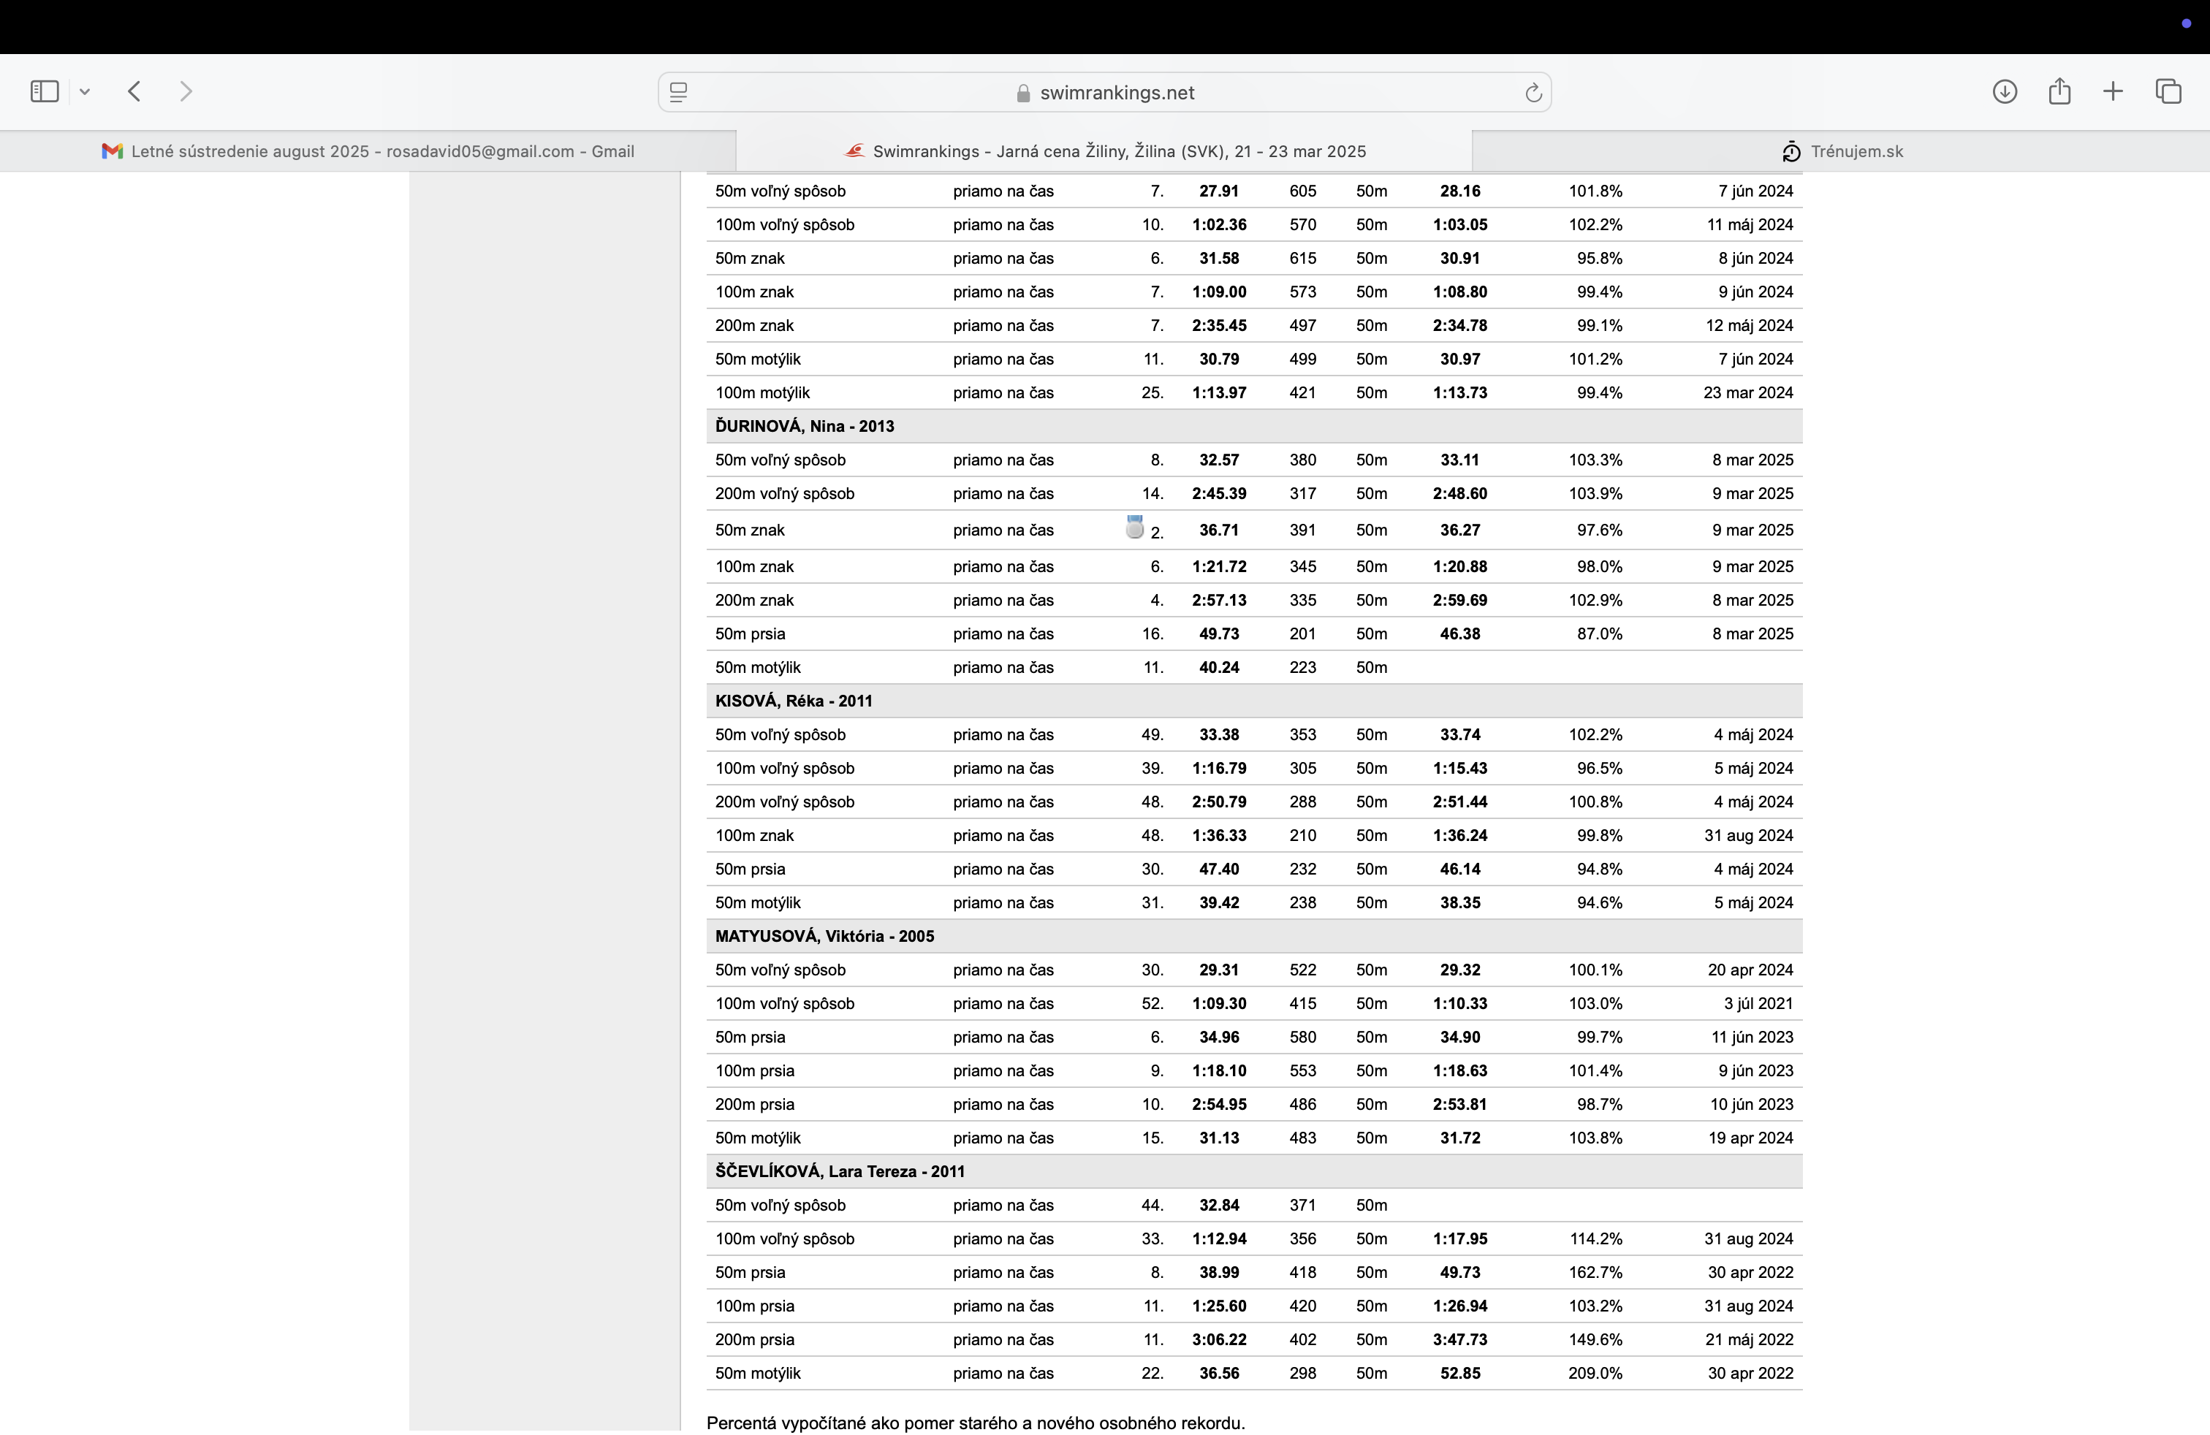Open page settings icon in address bar
Viewport: 2210px width, 1435px height.
(679, 93)
